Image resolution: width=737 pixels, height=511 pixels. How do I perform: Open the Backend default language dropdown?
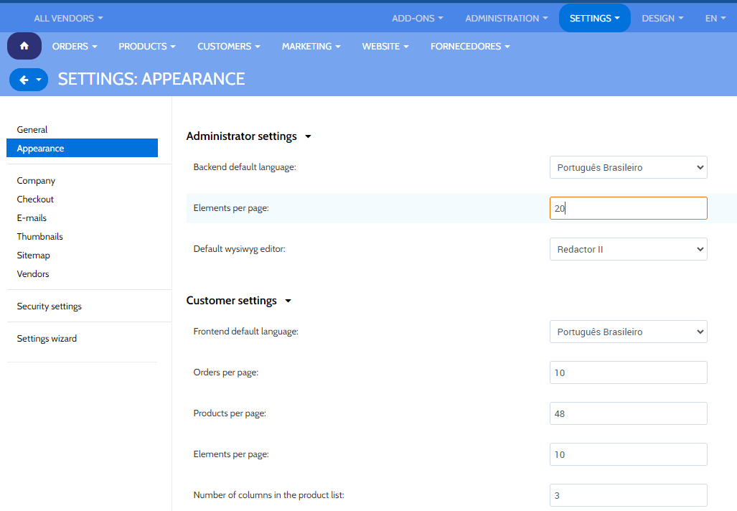point(628,168)
